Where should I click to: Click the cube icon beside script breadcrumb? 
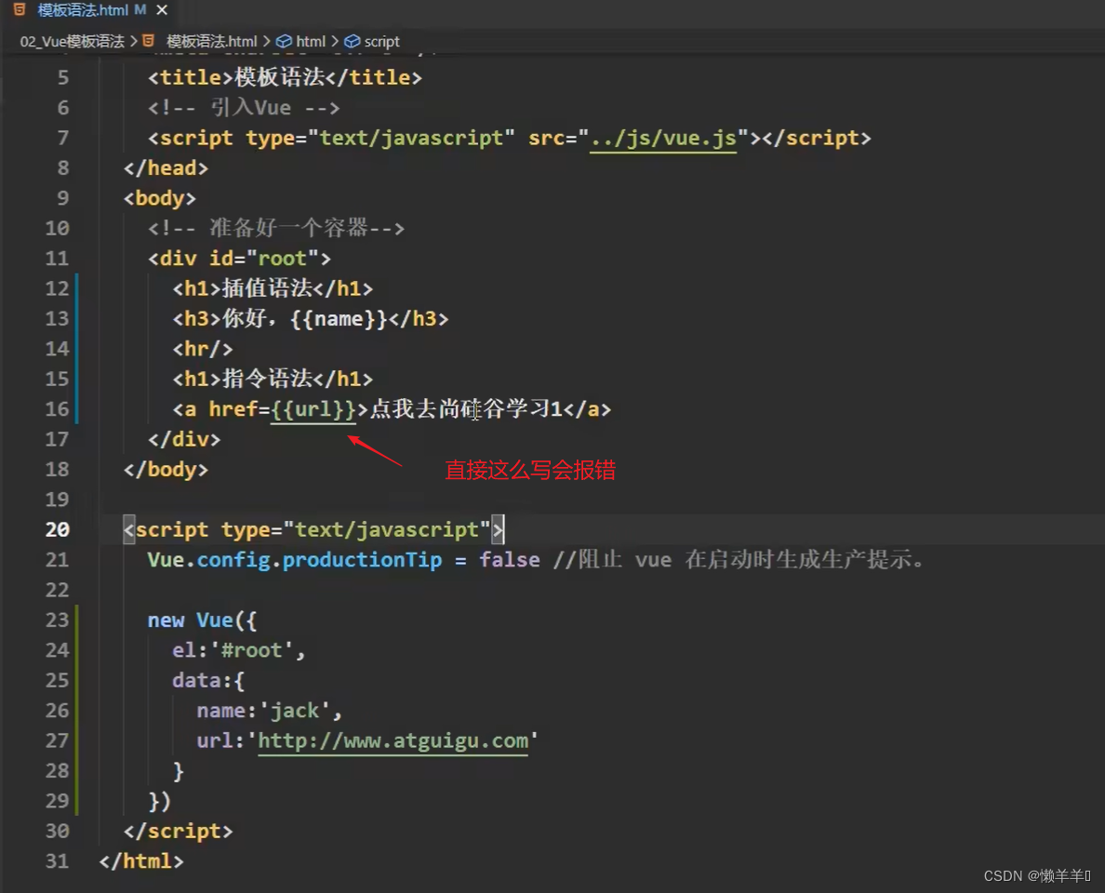coord(353,42)
